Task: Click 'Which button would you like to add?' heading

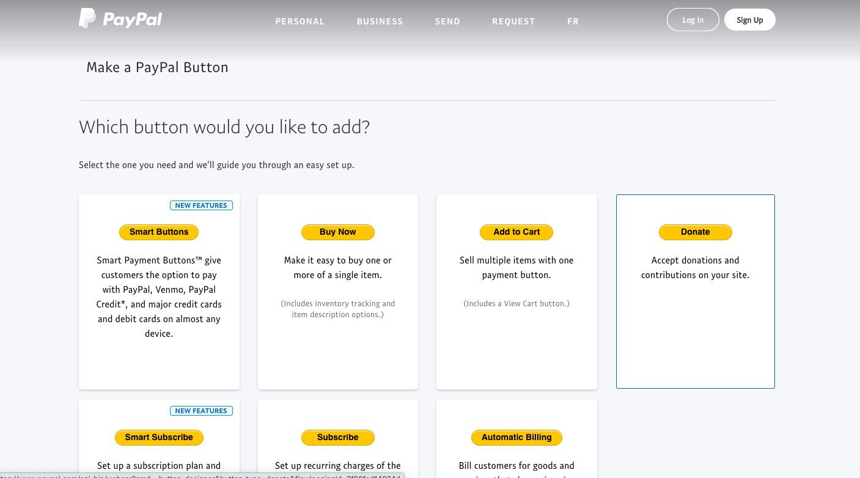Action: tap(224, 127)
